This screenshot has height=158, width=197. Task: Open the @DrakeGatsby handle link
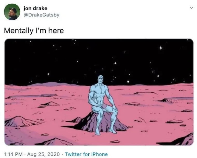pos(41,15)
